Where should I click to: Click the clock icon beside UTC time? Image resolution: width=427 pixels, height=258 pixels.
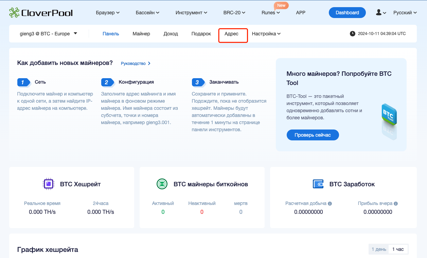353,34
